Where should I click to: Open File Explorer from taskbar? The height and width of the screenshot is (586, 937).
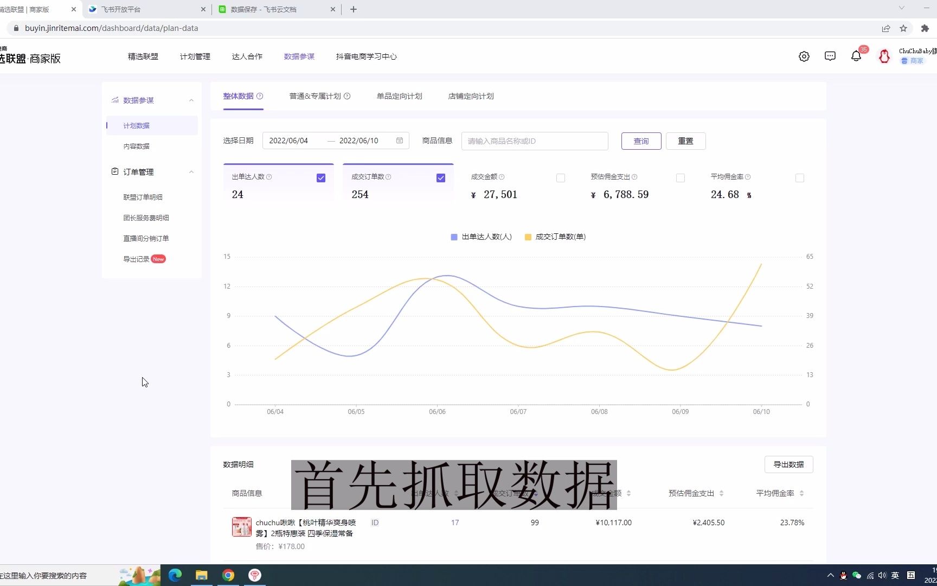pos(202,575)
